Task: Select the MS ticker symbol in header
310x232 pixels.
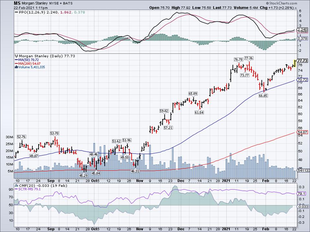Action: click(17, 3)
